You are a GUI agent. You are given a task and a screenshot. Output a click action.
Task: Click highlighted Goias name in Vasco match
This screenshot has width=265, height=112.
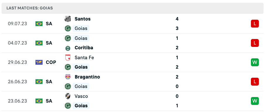click(81, 106)
